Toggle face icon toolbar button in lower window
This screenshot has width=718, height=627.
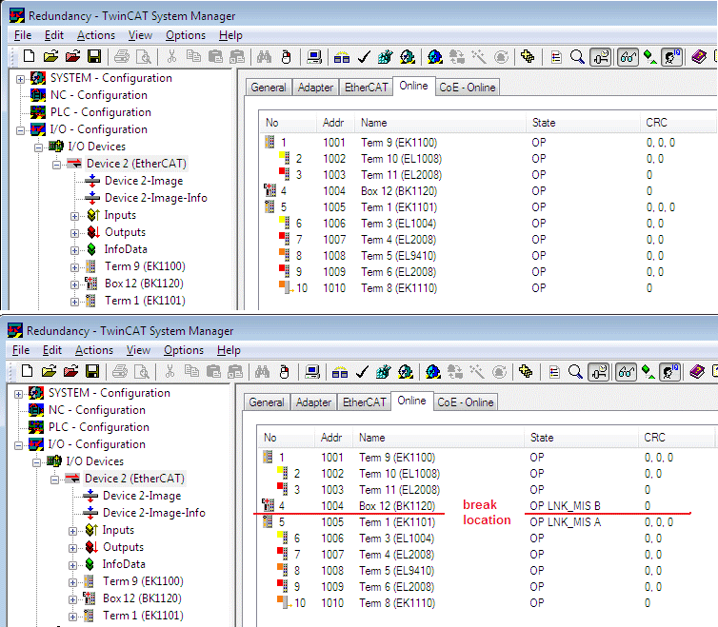[x=670, y=372]
